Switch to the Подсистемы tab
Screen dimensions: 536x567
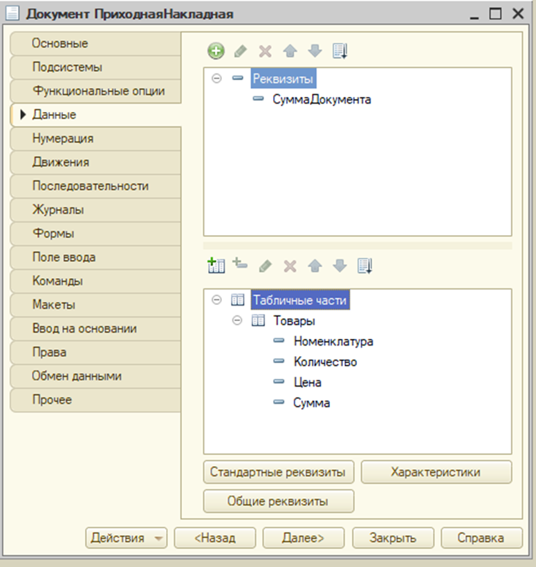(96, 67)
